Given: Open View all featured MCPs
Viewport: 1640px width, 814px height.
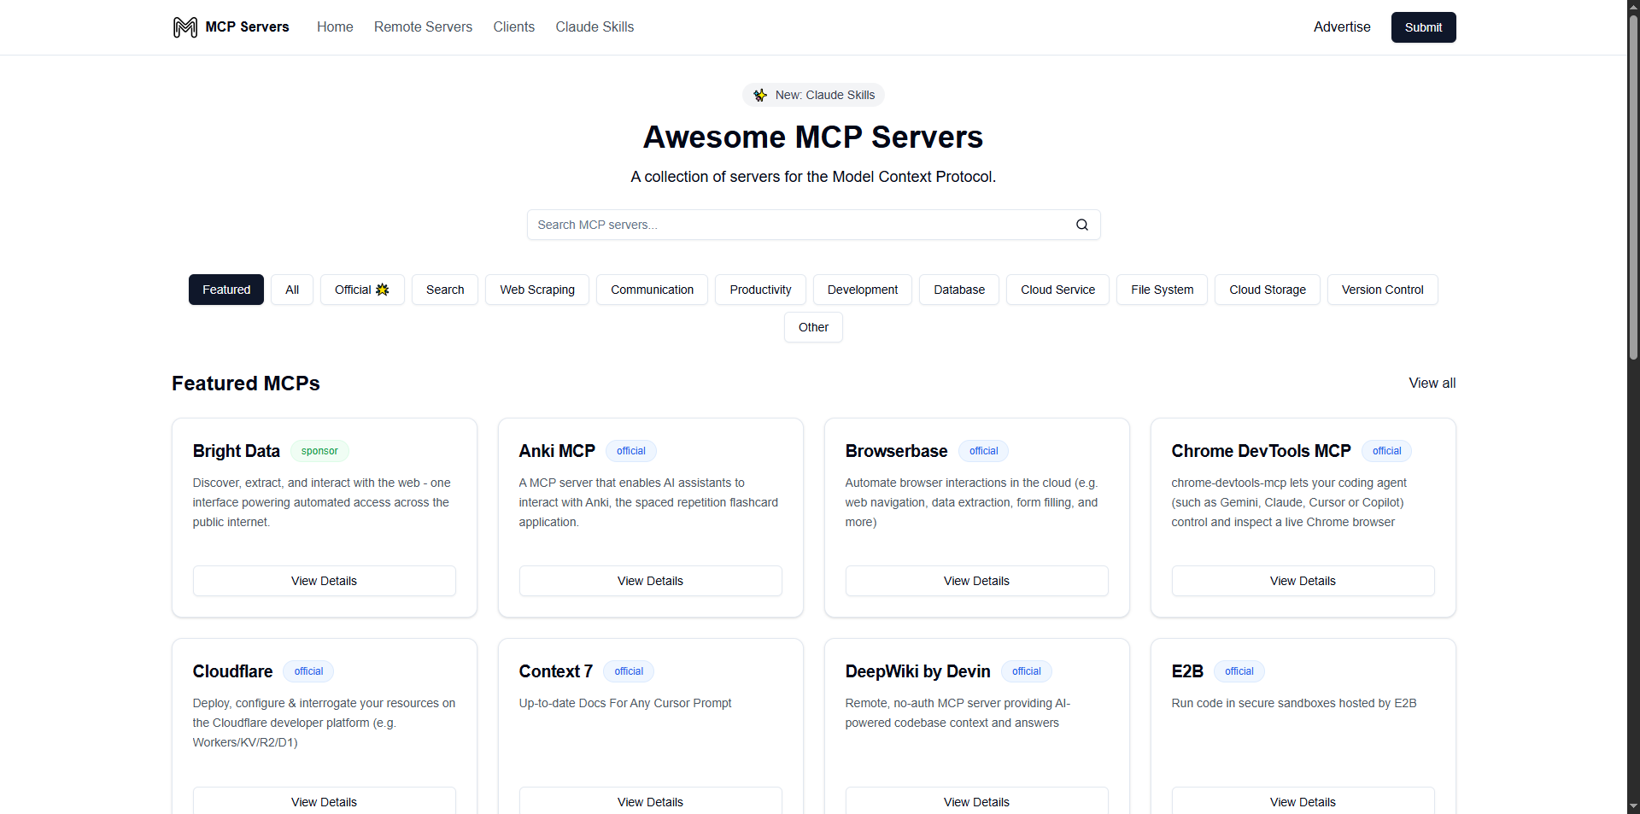Looking at the screenshot, I should (1432, 384).
